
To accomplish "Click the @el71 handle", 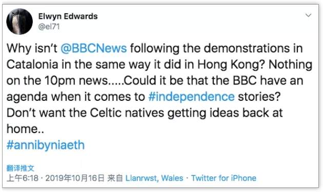I will point(49,27).
